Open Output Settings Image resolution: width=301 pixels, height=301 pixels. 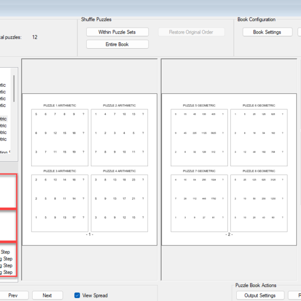pyautogui.click(x=260, y=295)
